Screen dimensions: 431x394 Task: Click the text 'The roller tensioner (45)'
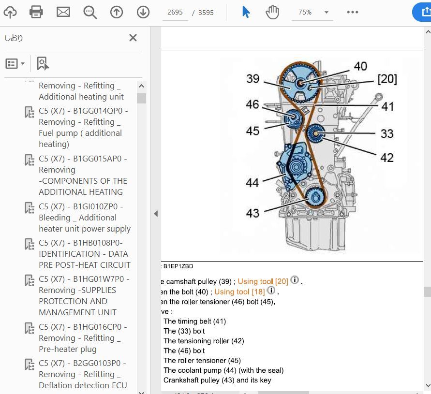tap(202, 361)
